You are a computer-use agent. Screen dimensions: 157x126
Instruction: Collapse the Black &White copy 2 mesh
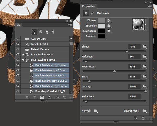click(23, 60)
